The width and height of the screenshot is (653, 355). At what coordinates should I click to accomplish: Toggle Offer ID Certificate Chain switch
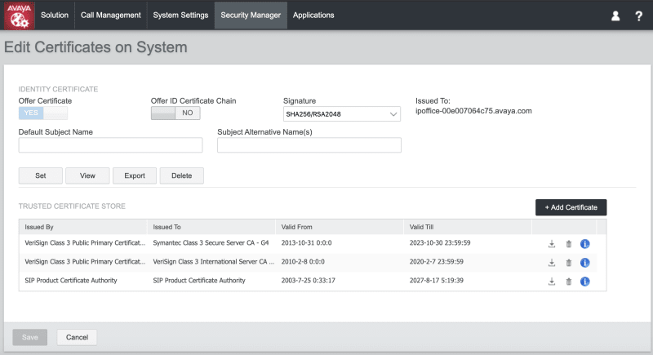coord(175,113)
